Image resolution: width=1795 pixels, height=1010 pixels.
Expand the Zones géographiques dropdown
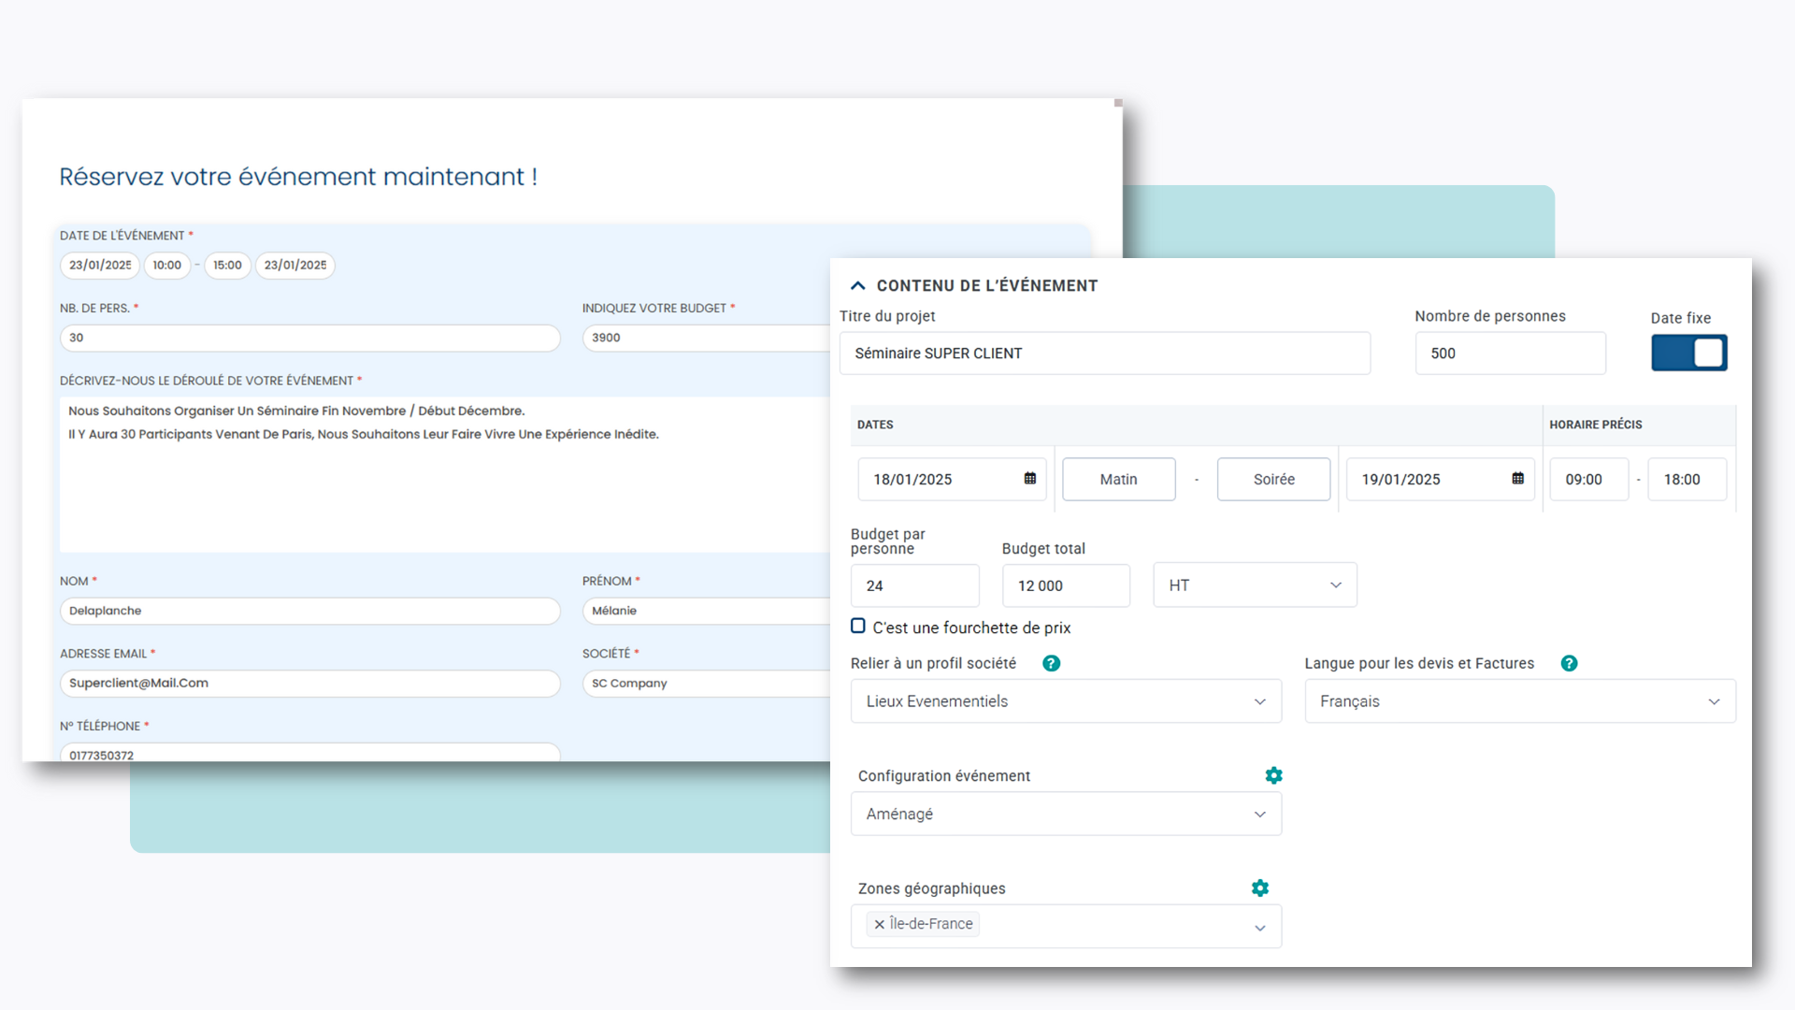click(1260, 928)
